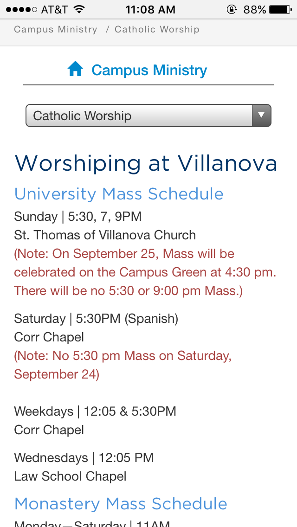Open the Campus Ministry heading link
This screenshot has width=297, height=527.
click(149, 70)
